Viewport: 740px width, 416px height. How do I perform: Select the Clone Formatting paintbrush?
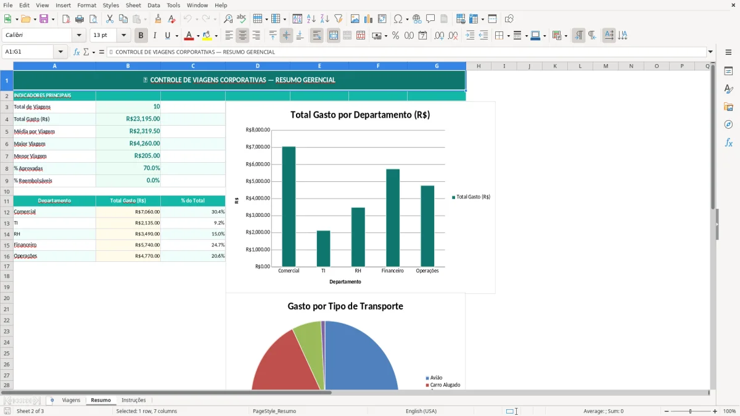(x=158, y=19)
